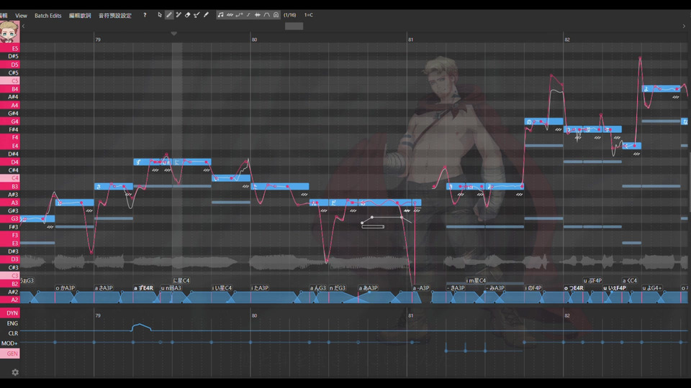Click the E5 piano key

coord(9,48)
